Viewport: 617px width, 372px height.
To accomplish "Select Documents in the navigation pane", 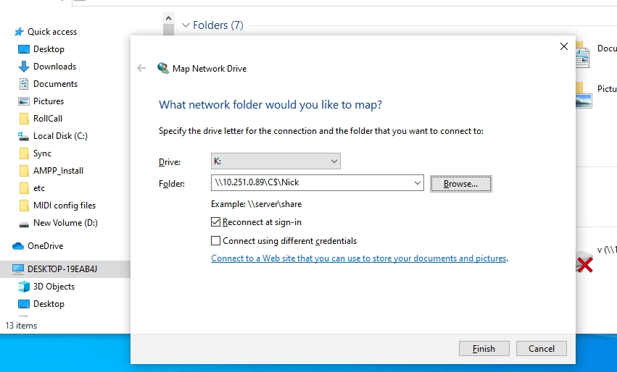I will pos(56,84).
